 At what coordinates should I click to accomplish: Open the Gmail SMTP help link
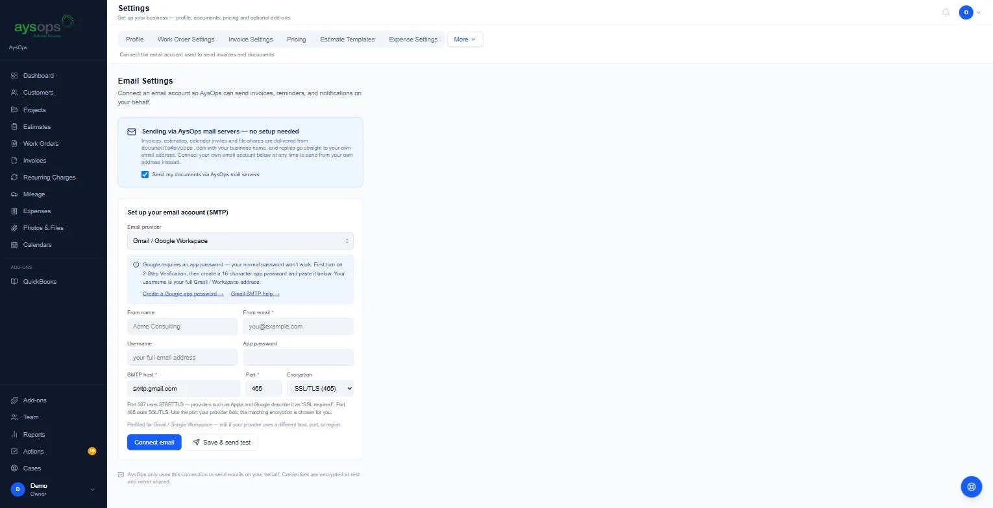[x=255, y=294]
